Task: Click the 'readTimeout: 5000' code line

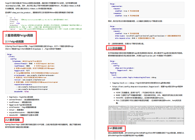Action: coord(34,66)
